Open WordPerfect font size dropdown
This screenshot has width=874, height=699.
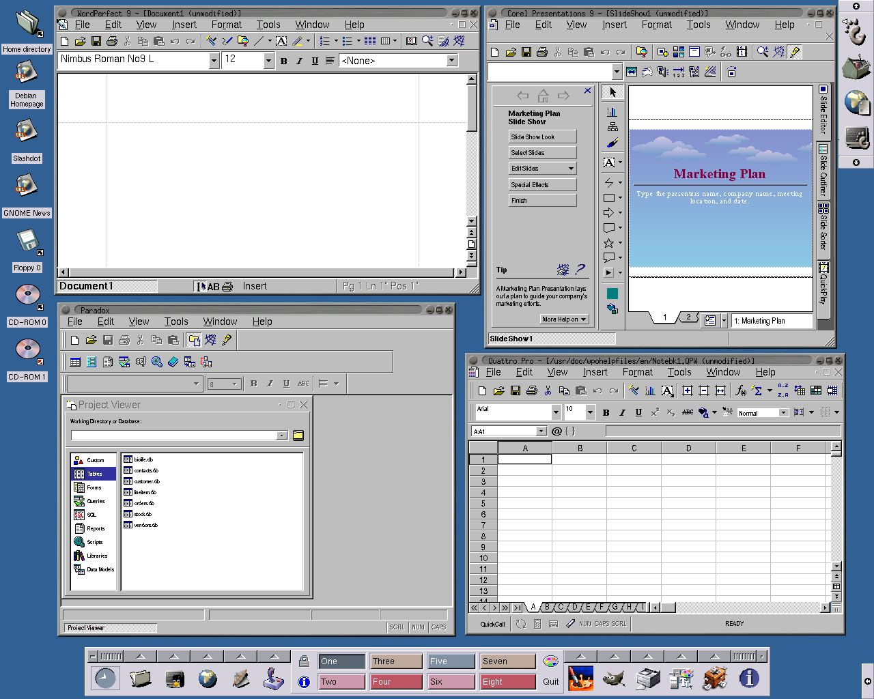pos(268,61)
